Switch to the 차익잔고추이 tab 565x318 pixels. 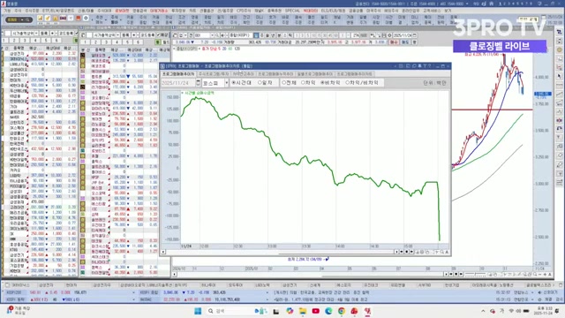(x=243, y=74)
